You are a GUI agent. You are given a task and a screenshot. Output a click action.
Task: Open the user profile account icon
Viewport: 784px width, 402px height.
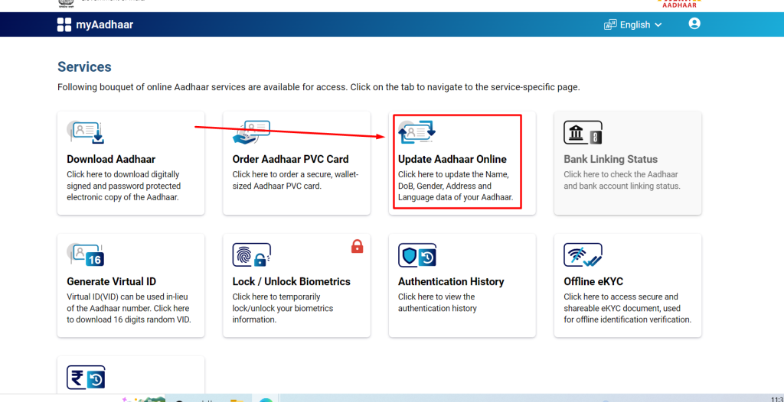coord(694,24)
